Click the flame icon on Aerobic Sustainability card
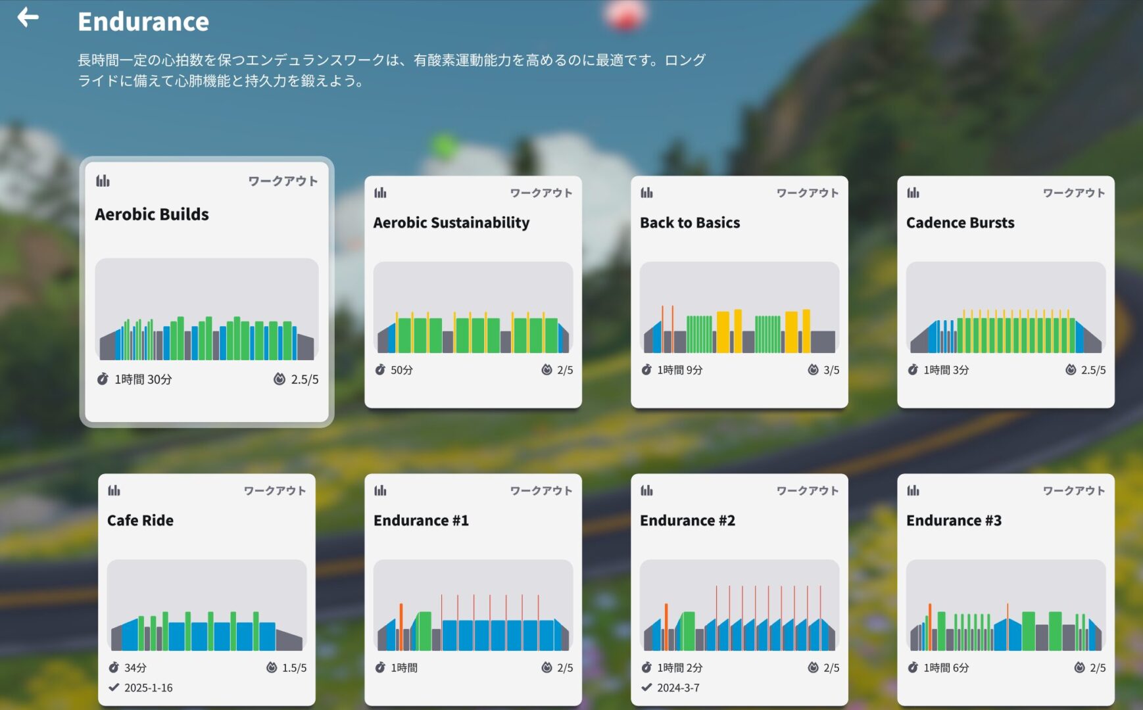1143x710 pixels. 548,369
